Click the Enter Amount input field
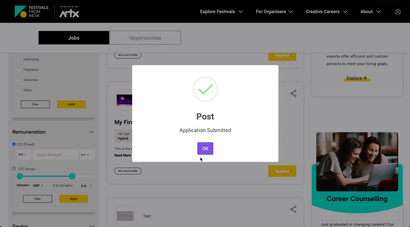This screenshot has height=227, width=410. (x=55, y=155)
